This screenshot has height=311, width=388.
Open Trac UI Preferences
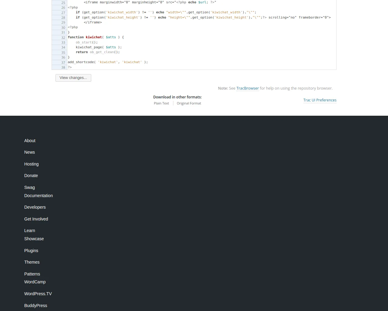coord(320,100)
